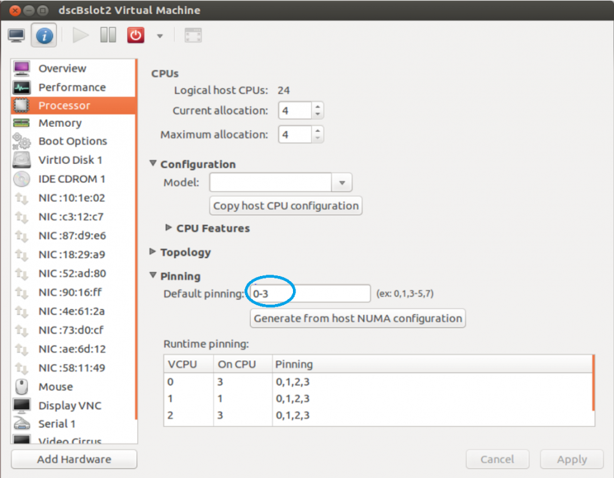Select NIC :ae:6d:12
The image size is (614, 478).
(x=73, y=349)
